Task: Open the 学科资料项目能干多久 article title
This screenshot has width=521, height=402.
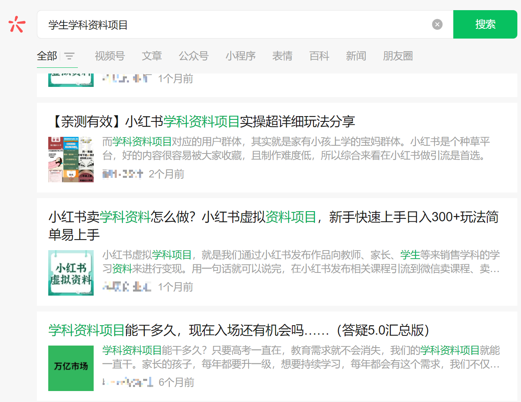Action: [x=238, y=330]
